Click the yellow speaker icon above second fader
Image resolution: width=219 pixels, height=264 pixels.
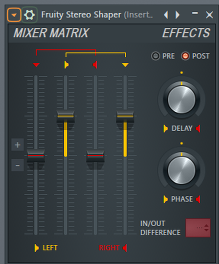(66, 65)
